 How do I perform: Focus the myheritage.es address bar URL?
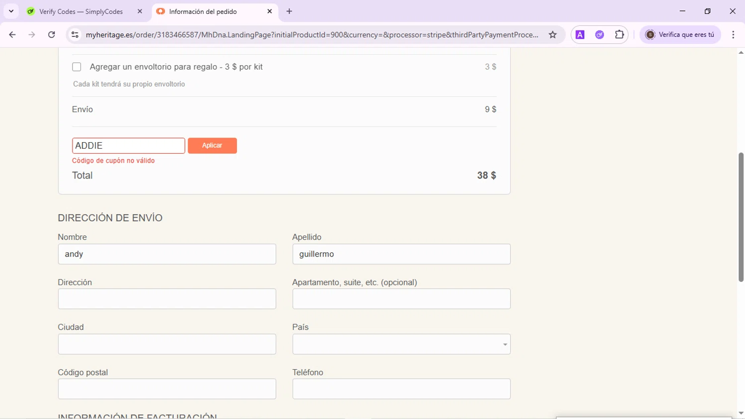pos(312,35)
